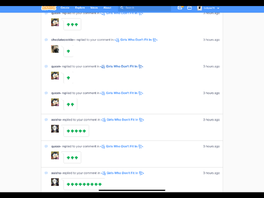Image resolution: width=264 pixels, height=198 pixels.
Task: Open the About page link
Action: (107, 8)
